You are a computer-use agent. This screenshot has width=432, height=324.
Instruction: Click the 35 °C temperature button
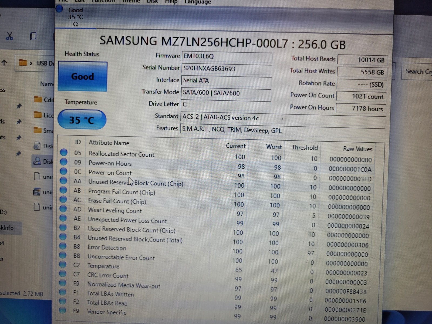(82, 120)
